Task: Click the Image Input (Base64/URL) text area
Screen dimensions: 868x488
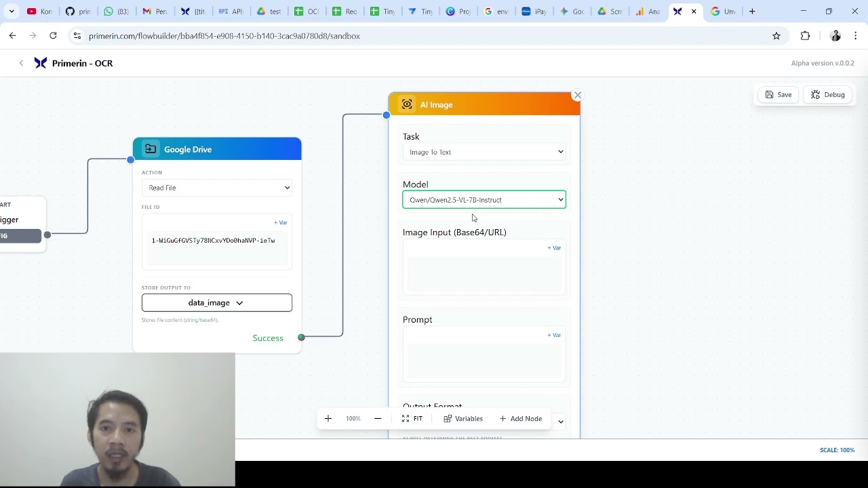Action: (484, 274)
